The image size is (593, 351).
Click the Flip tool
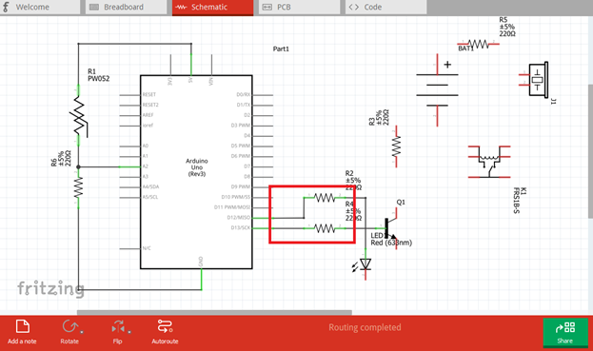[118, 332]
